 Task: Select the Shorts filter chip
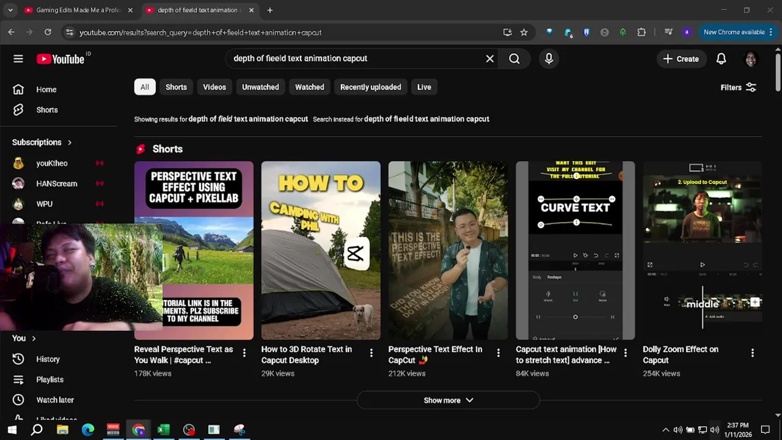[x=176, y=87]
